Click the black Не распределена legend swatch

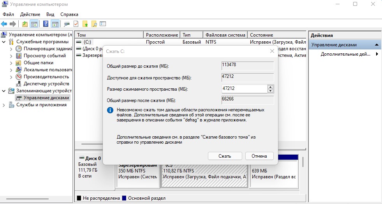79,198
